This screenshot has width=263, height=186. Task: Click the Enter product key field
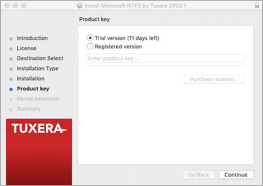pyautogui.click(x=165, y=58)
